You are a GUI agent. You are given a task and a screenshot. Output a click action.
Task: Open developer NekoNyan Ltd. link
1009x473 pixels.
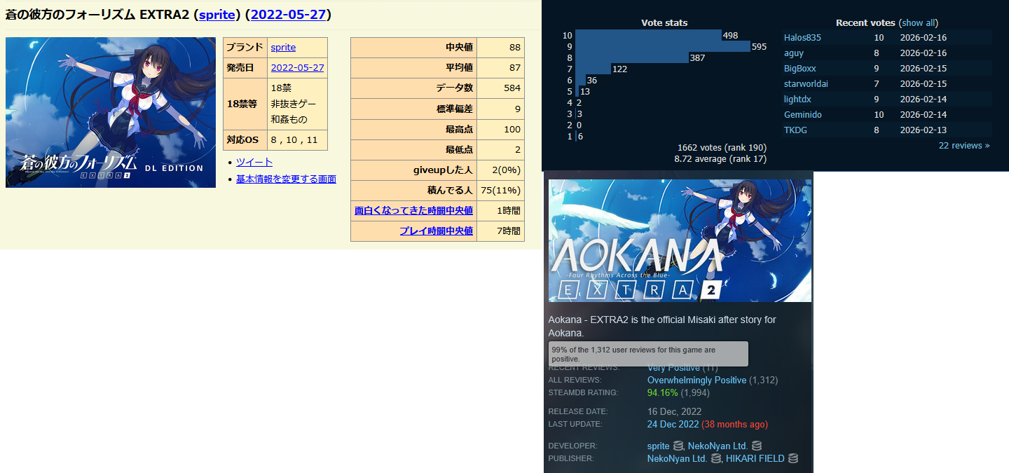pos(718,446)
